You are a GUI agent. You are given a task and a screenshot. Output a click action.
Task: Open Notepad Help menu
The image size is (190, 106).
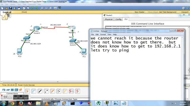click(x=115, y=34)
